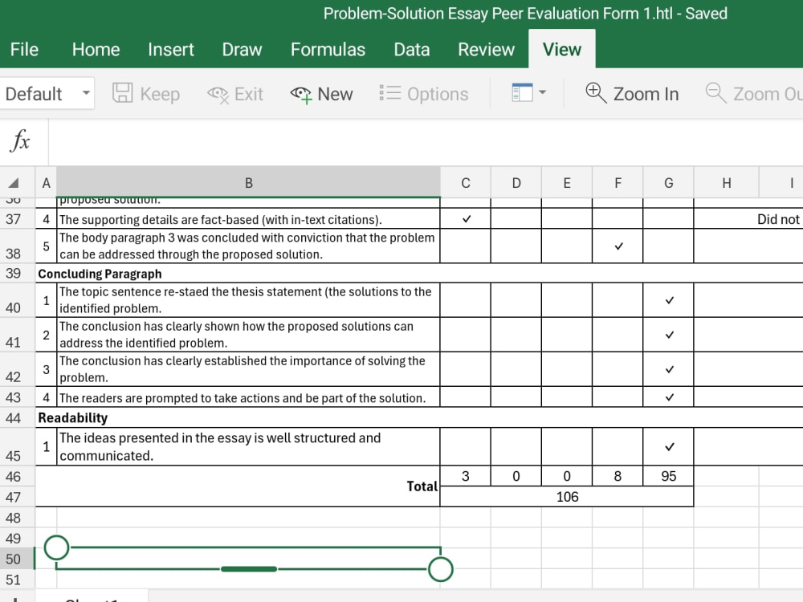
Task: Select the View tab
Action: click(562, 50)
